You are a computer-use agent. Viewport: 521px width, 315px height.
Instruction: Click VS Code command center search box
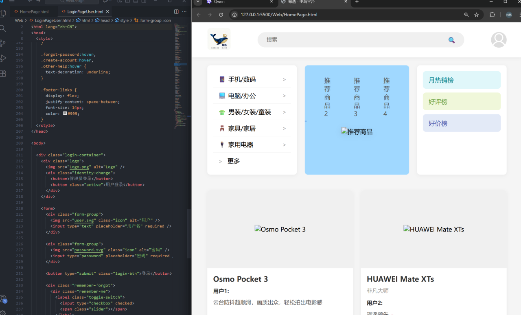[x=72, y=2]
